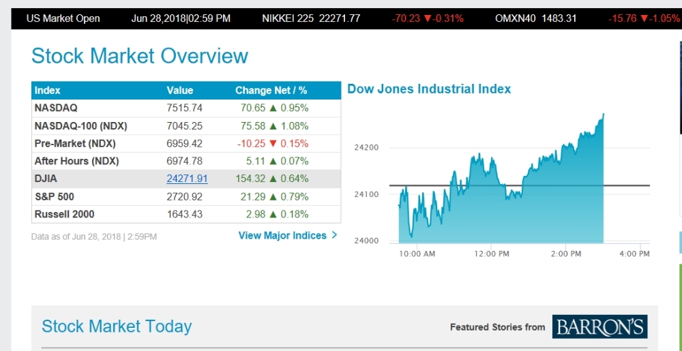The image size is (682, 351).
Task: Click the red down triangle beside NIKKEI 225 change
Action: click(x=428, y=18)
